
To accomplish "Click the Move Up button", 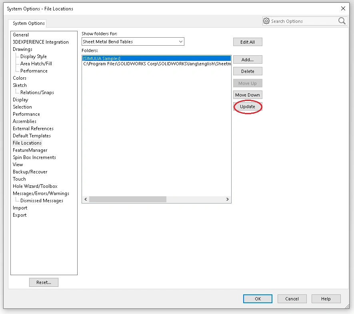I will pyautogui.click(x=248, y=83).
